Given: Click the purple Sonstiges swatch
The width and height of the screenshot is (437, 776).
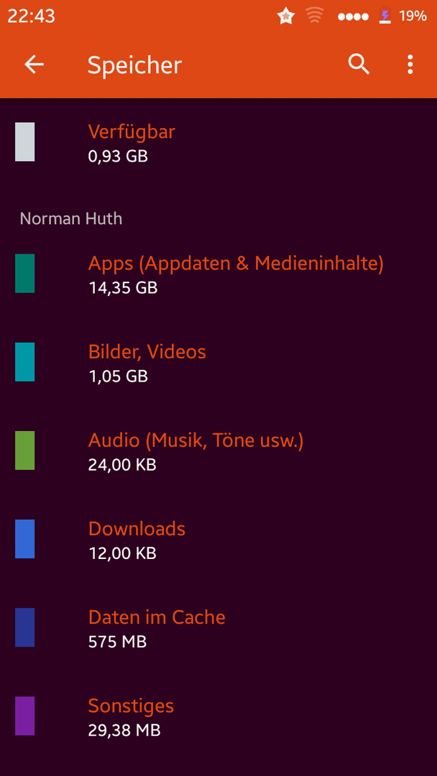Looking at the screenshot, I should click(24, 716).
